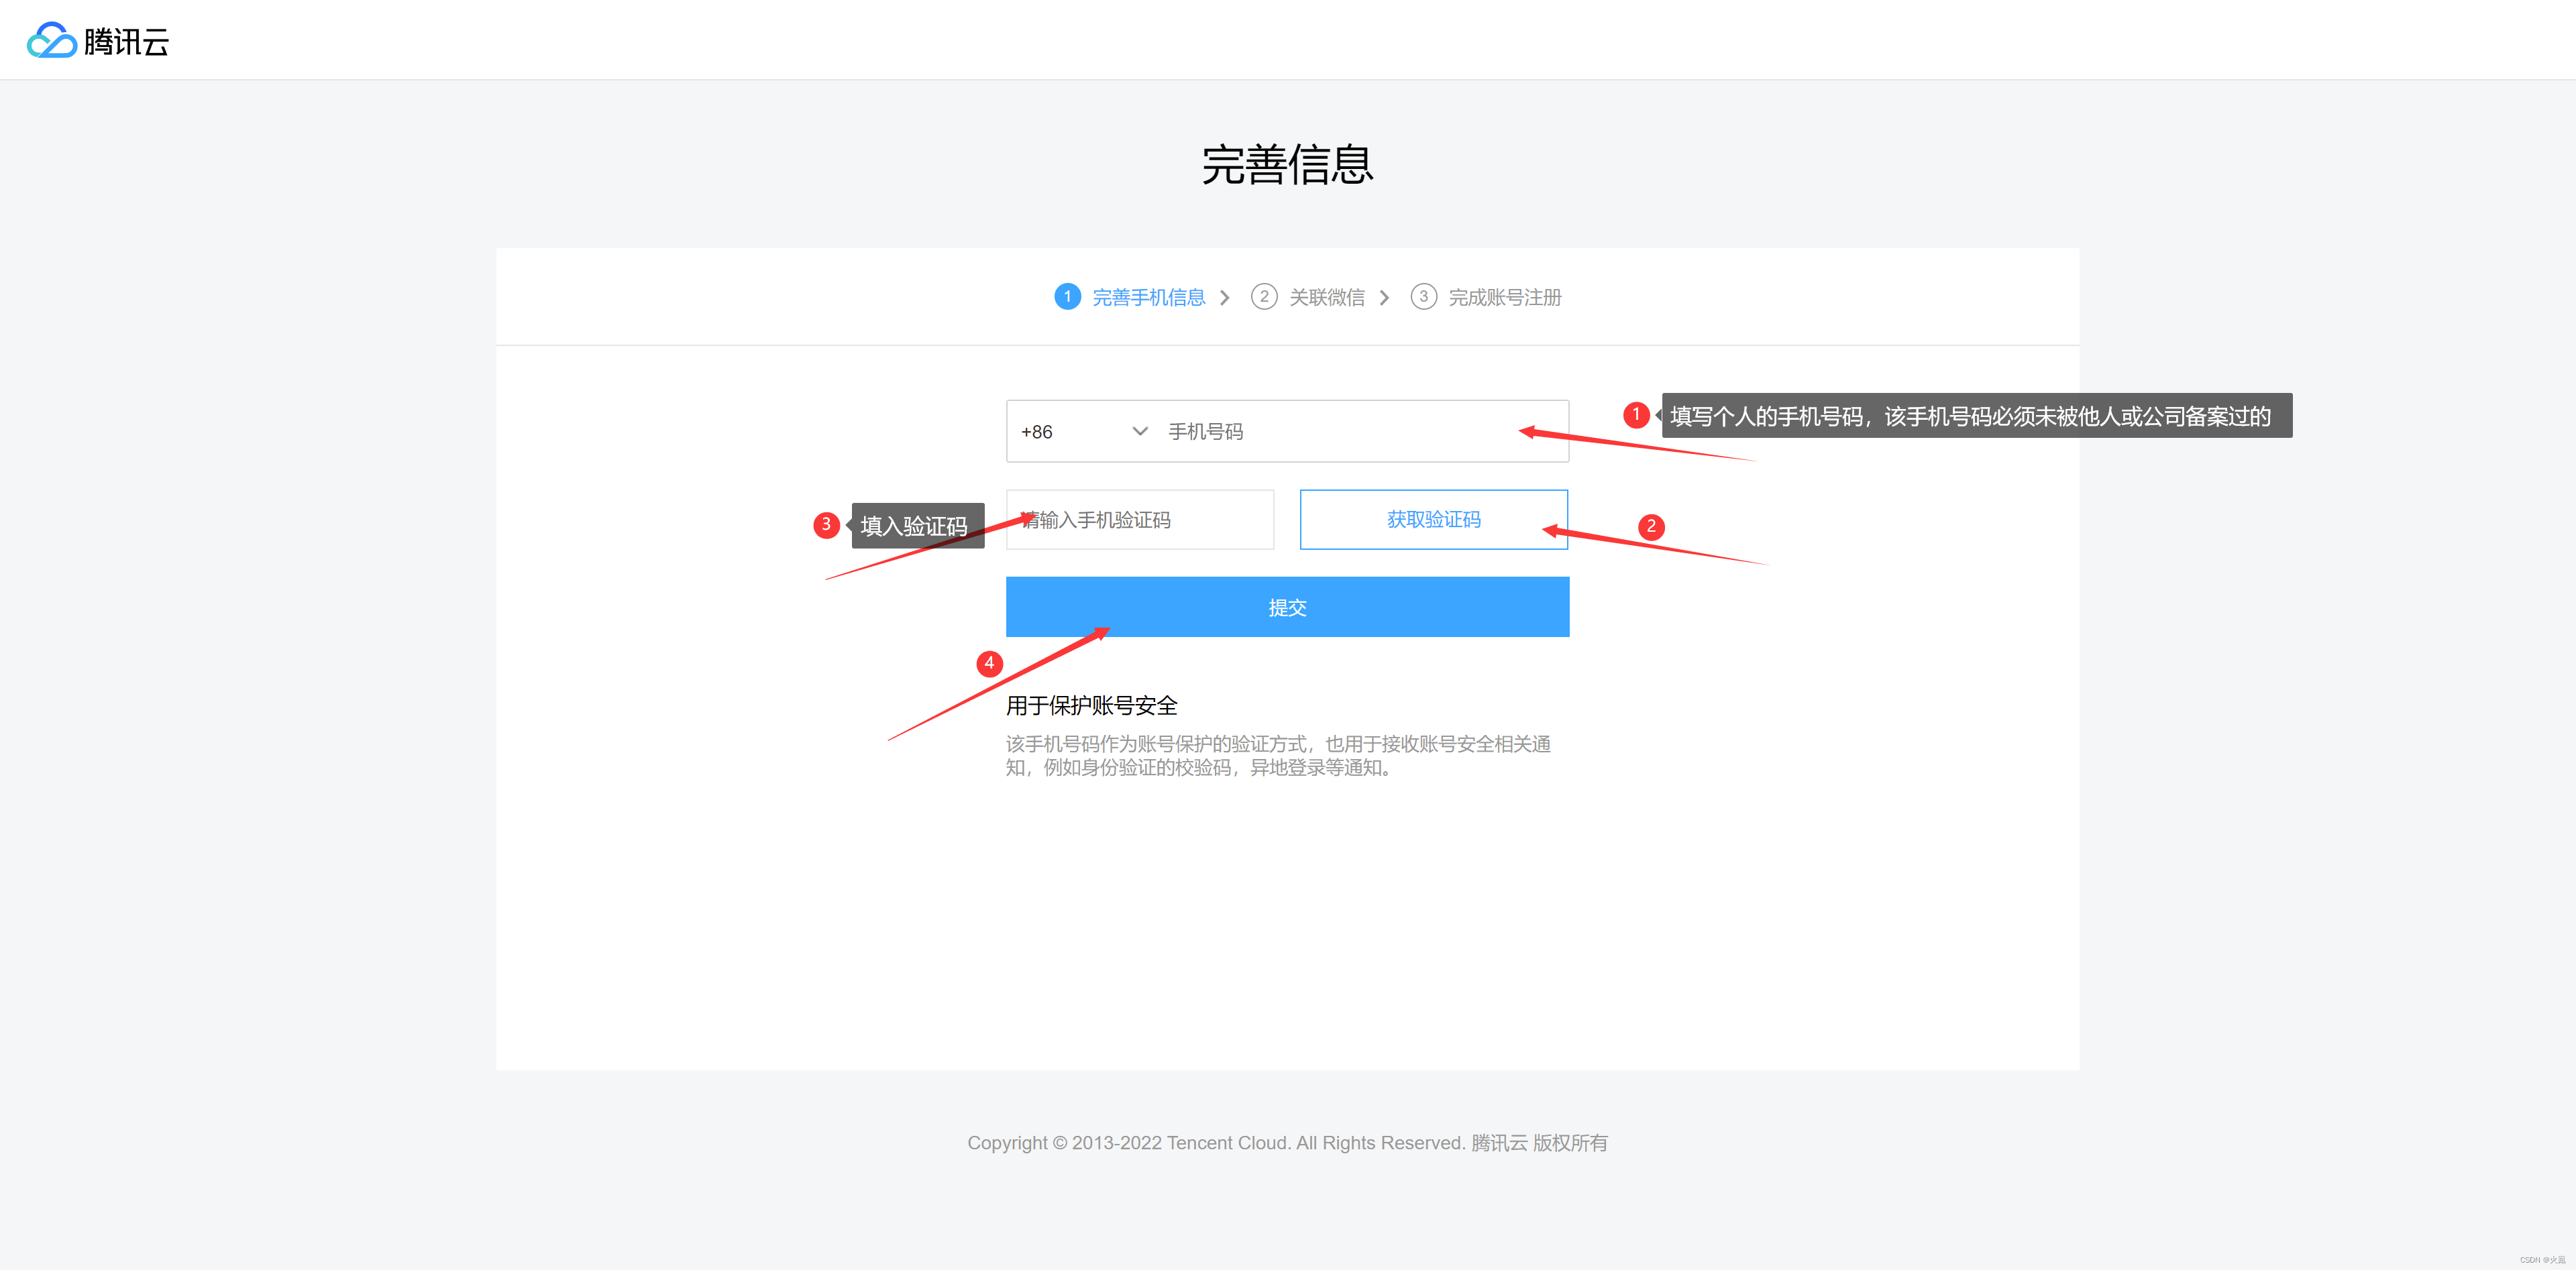Click the 请输入手机验证码 input field
The width and height of the screenshot is (2576, 1270).
coord(1140,520)
